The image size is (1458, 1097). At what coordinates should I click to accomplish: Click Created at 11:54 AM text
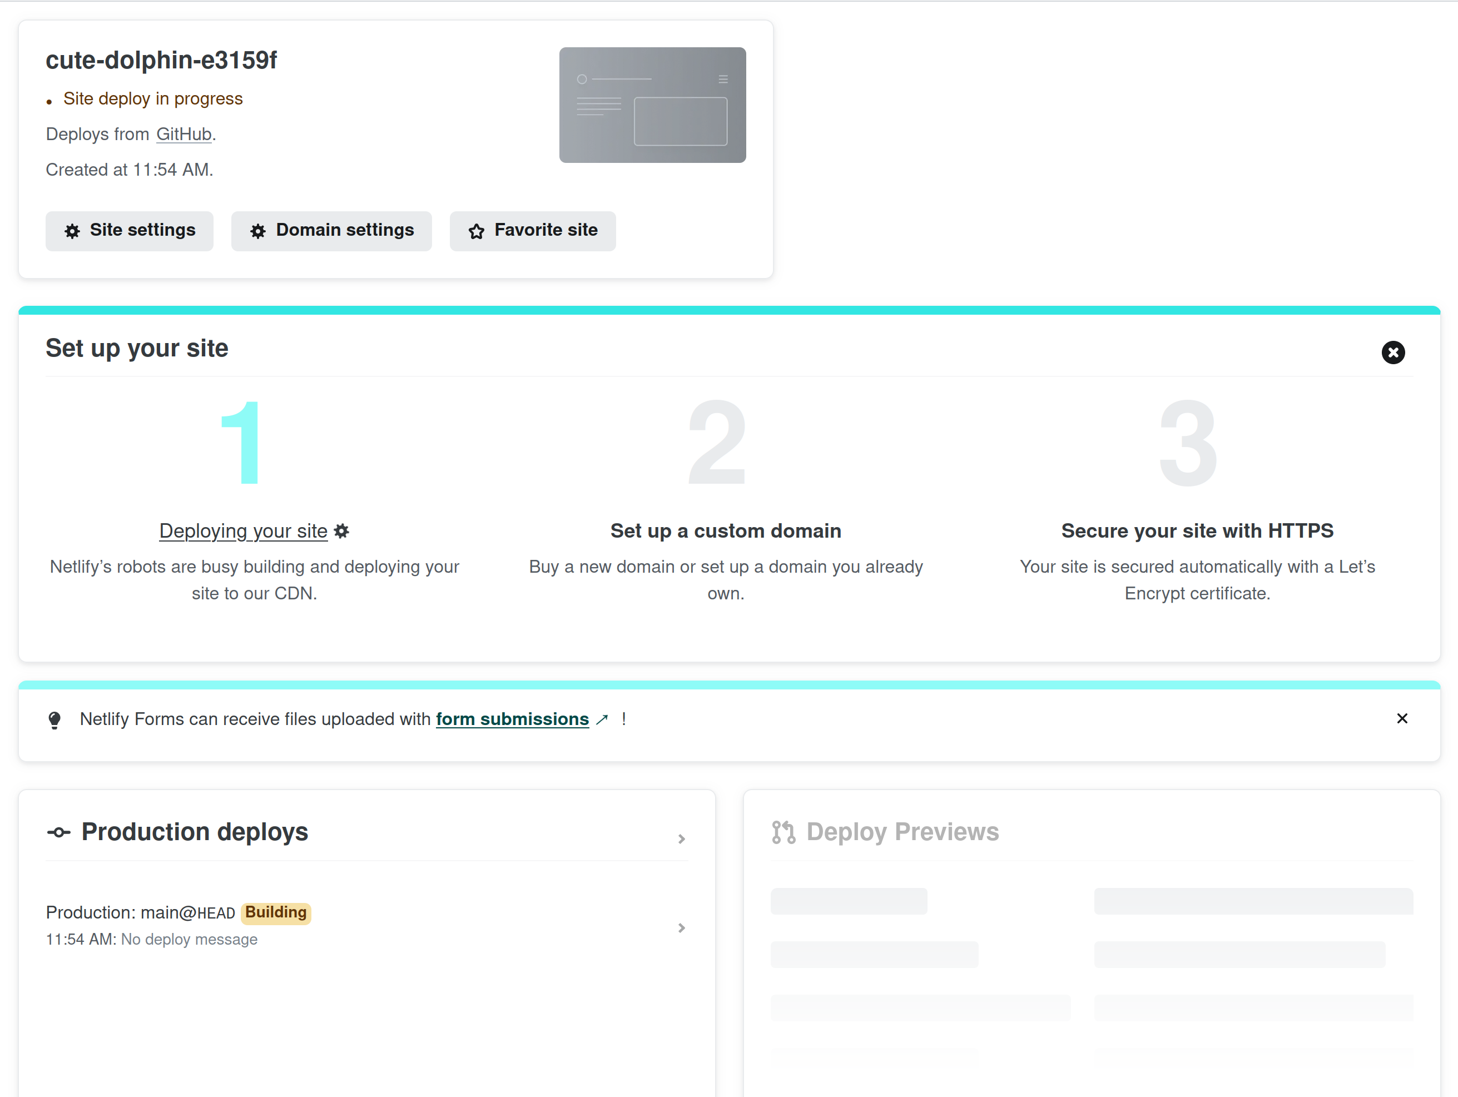pyautogui.click(x=130, y=170)
